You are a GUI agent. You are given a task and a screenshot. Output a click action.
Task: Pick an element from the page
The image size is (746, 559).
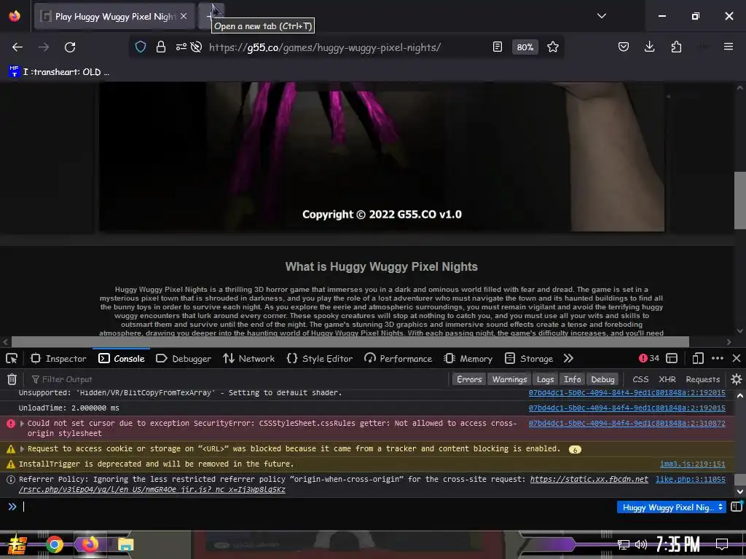pos(12,358)
